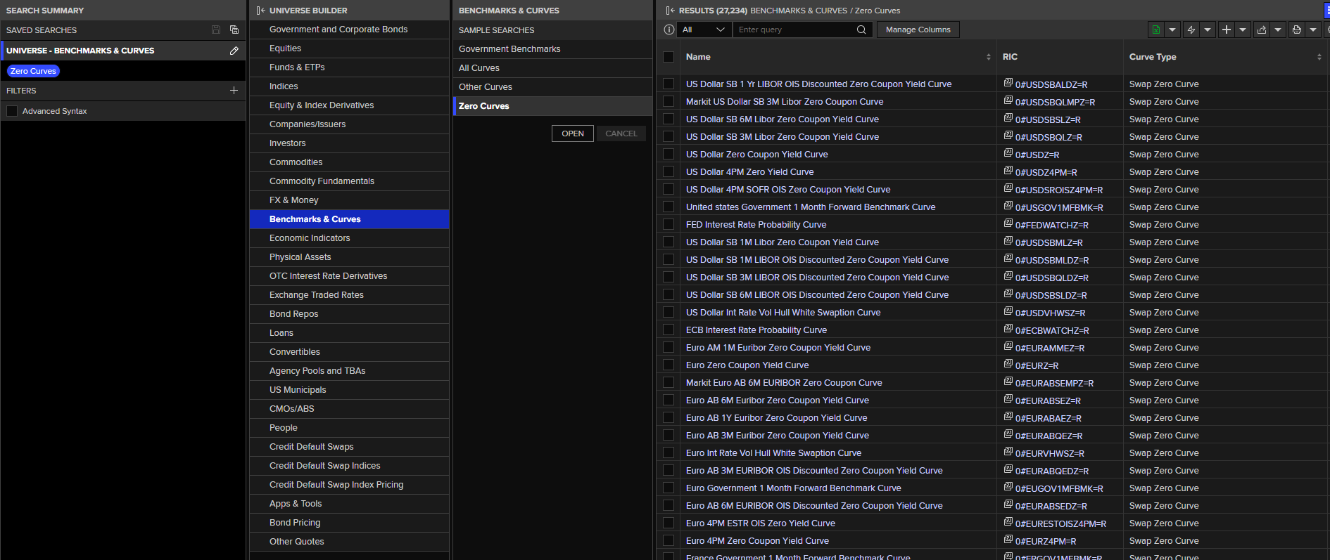1330x560 pixels.
Task: Open the All search scope dropdown
Action: pyautogui.click(x=703, y=30)
